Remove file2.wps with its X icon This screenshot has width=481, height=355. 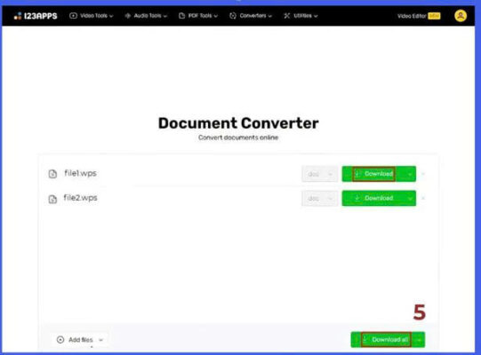[423, 199]
